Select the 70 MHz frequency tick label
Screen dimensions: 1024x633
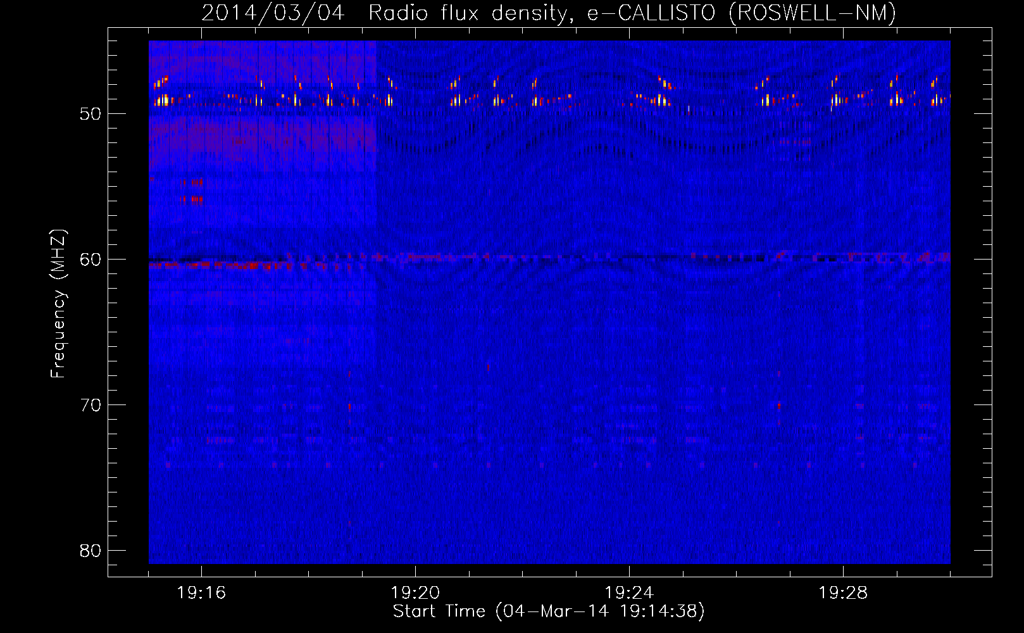click(x=91, y=405)
